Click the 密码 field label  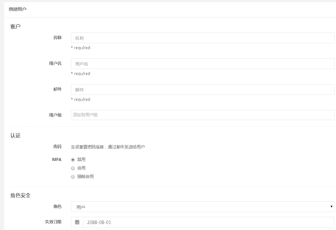[57, 147]
